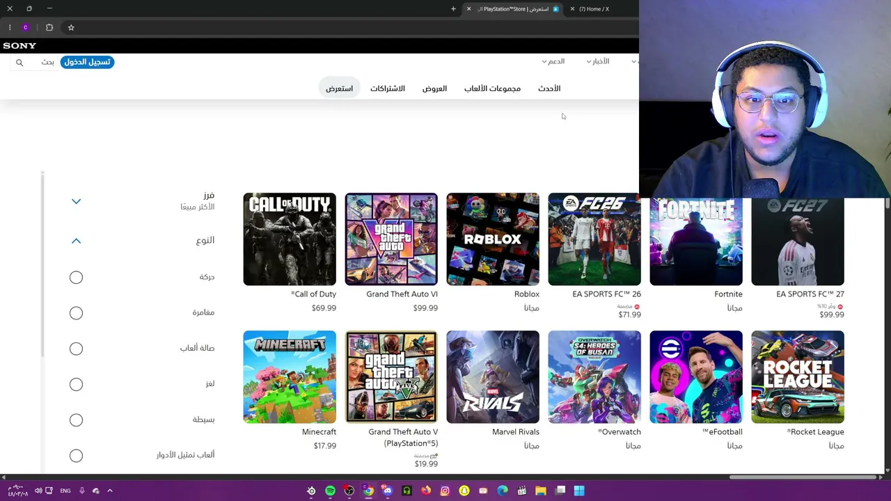This screenshot has width=891, height=501.
Task: Open the Fortnite cover thumbnail
Action: point(696,241)
